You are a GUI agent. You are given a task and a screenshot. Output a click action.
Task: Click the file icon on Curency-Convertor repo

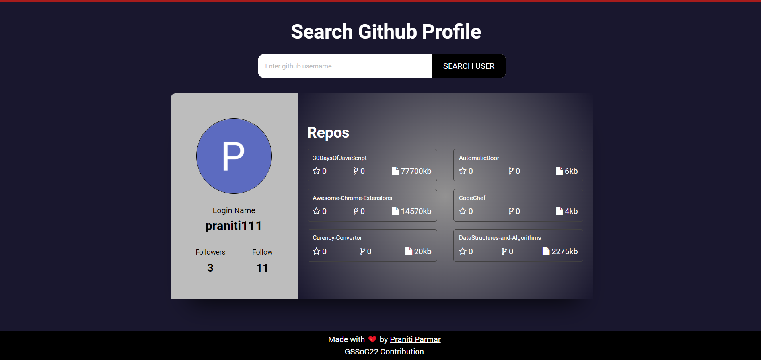coord(408,251)
